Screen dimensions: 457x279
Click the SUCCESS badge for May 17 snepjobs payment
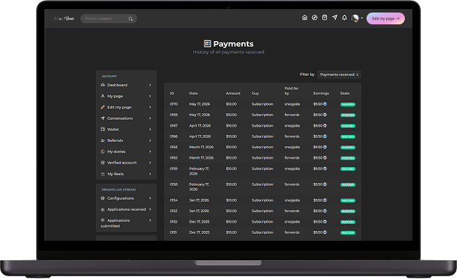tap(348, 104)
